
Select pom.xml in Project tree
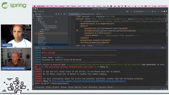point(42,45)
